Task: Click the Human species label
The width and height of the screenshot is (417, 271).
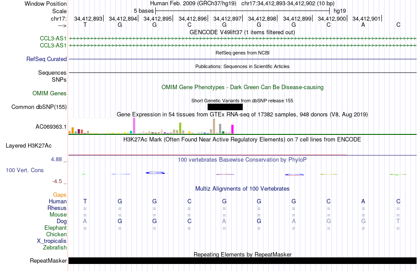Action: pos(58,201)
